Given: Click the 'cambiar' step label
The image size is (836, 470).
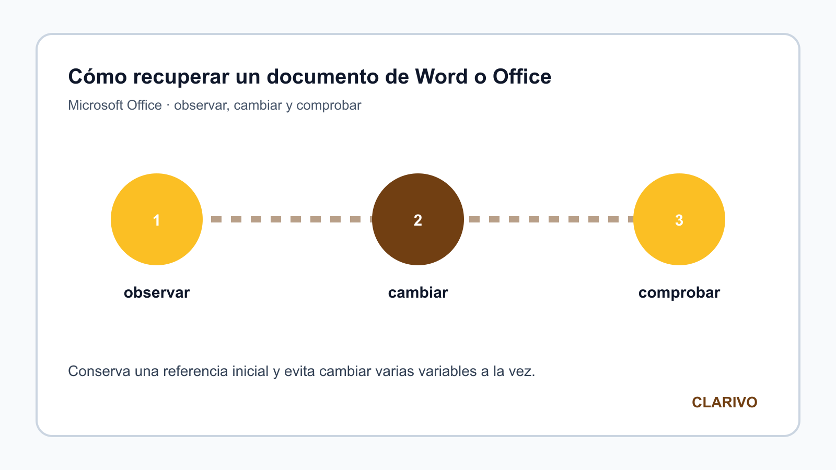Looking at the screenshot, I should [x=418, y=292].
